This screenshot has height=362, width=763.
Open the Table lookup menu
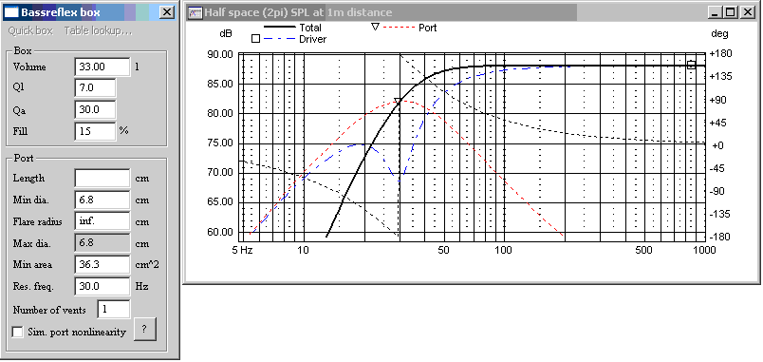point(98,30)
